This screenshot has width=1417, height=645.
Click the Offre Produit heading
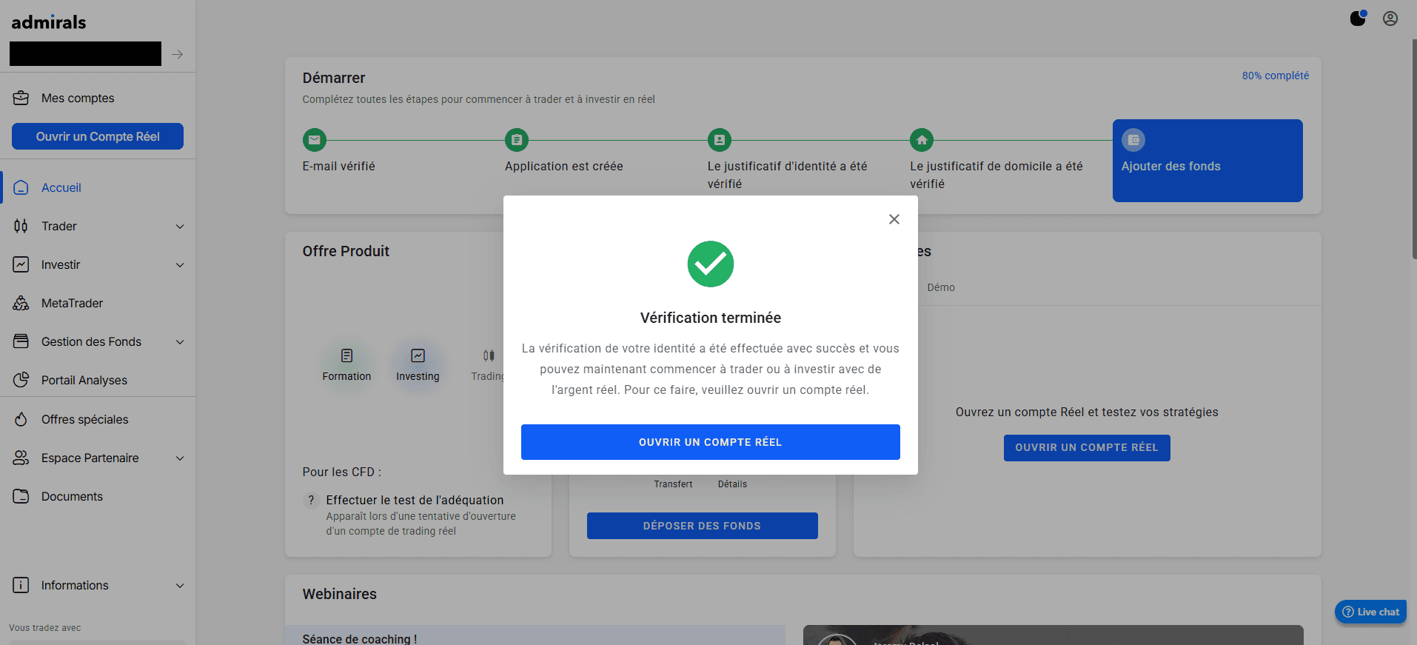point(346,251)
